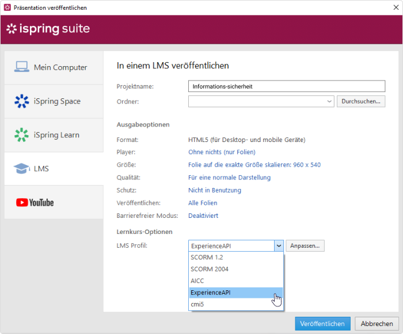The width and height of the screenshot is (403, 334).
Task: Select SCORM 2004 from the list
Action: 236,269
